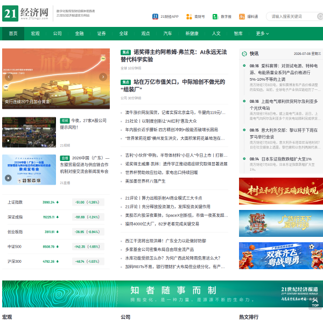
Task: Open 08:15 flash news 意大利外交部
Action: pos(284,134)
